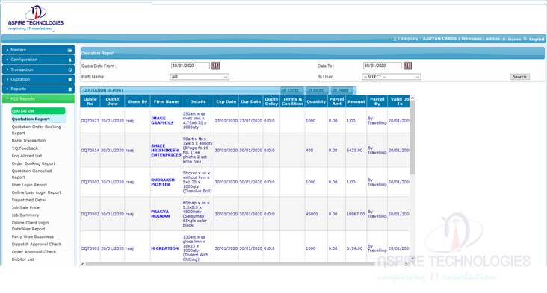Export the quotation report to Excel
Screen dimensions: 547x293
(292, 90)
